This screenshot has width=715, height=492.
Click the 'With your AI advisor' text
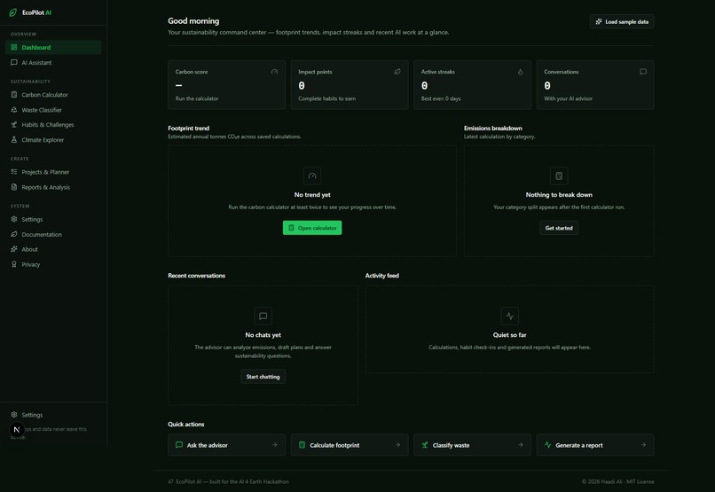tap(568, 99)
